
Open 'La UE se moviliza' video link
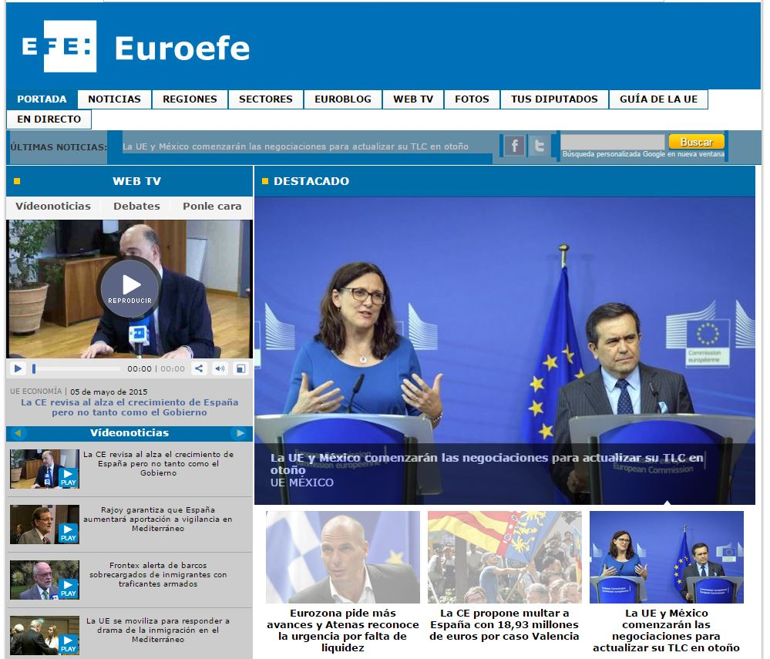(x=158, y=630)
